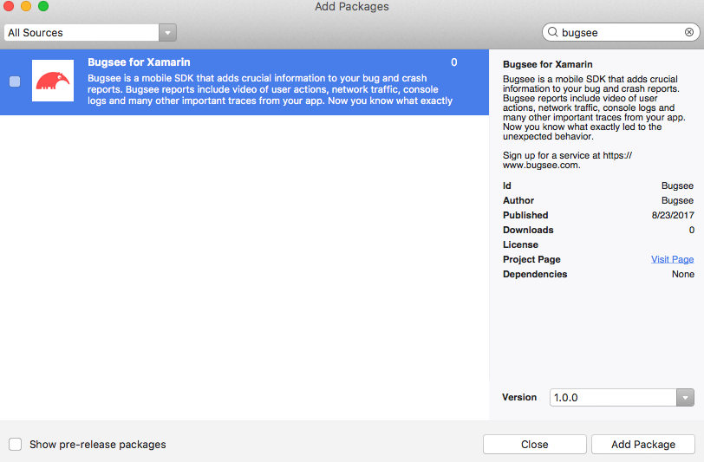The height and width of the screenshot is (462, 704).
Task: Click the Published date 8/23/2017
Action: tap(673, 215)
